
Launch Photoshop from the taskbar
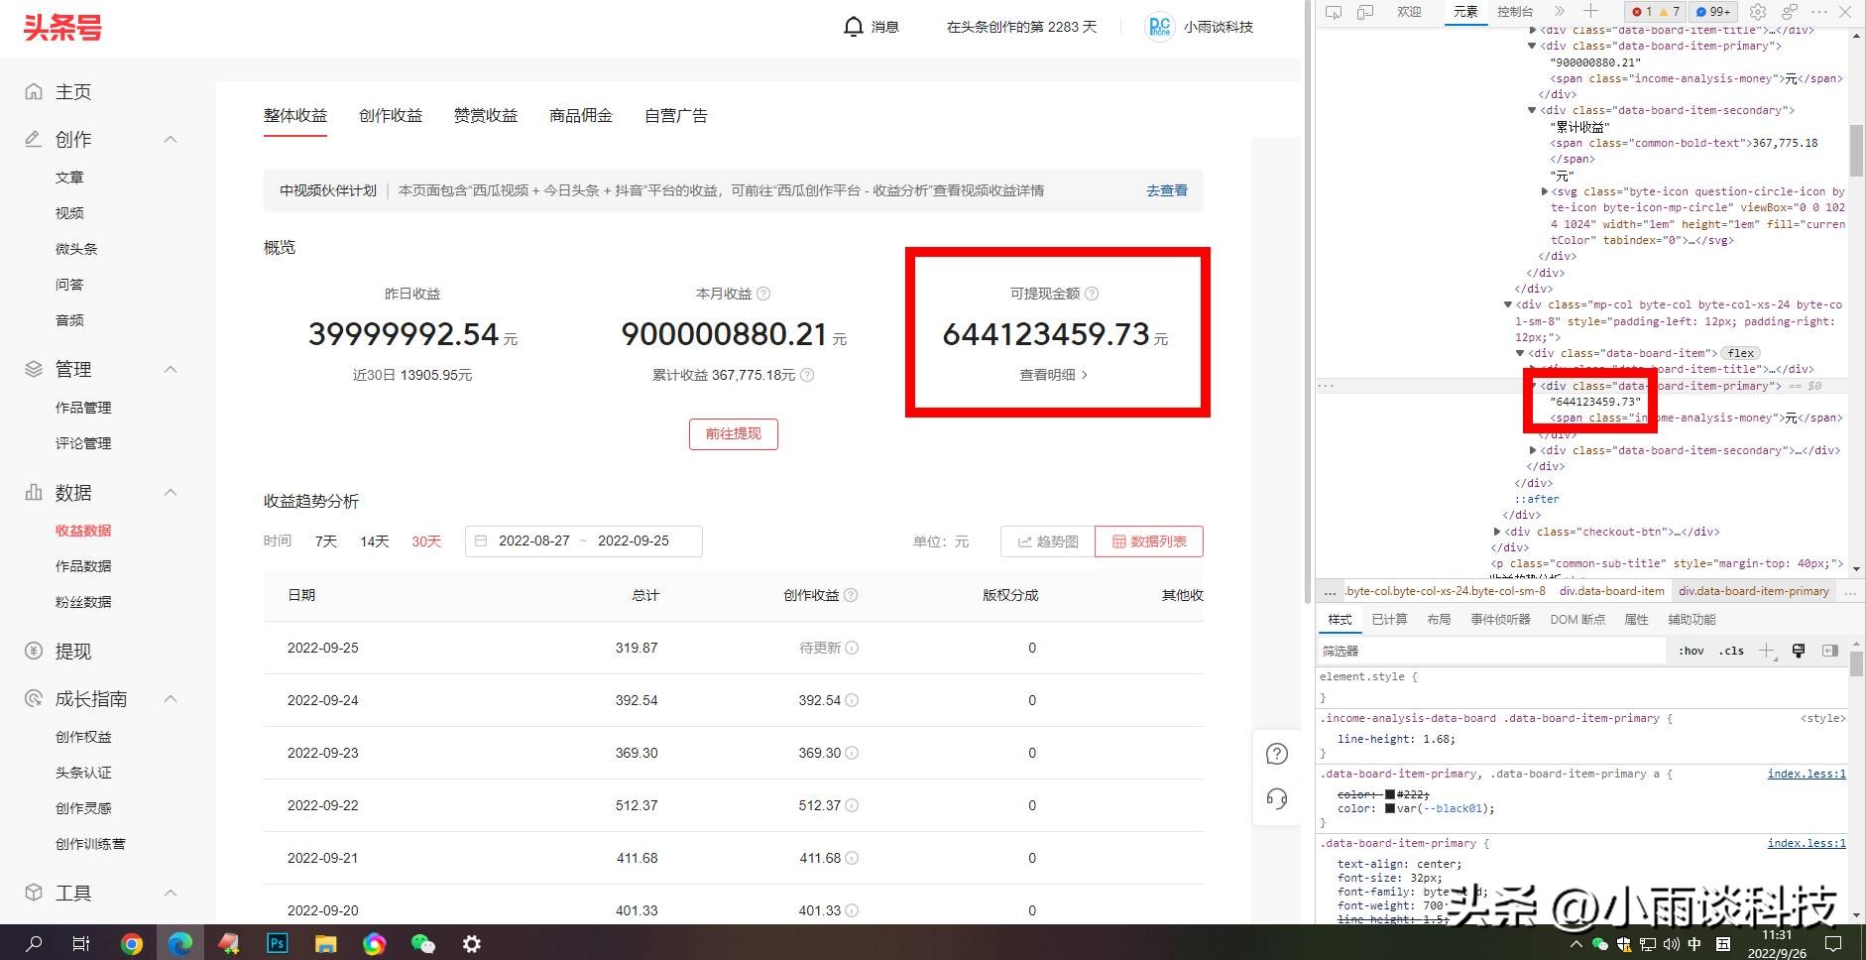coord(278,943)
